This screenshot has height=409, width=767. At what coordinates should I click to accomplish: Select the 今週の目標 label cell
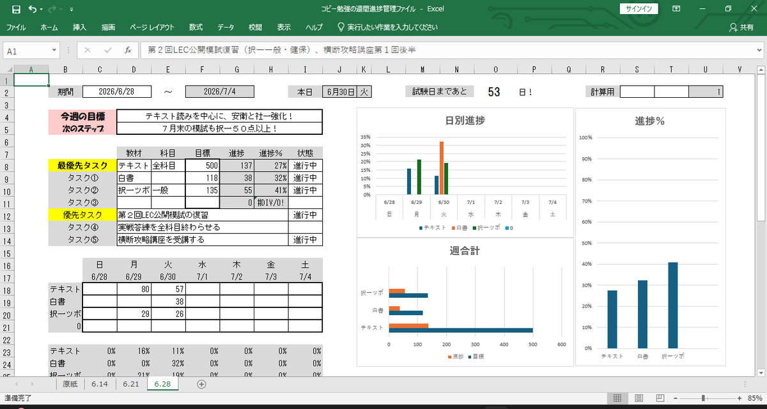pos(82,116)
